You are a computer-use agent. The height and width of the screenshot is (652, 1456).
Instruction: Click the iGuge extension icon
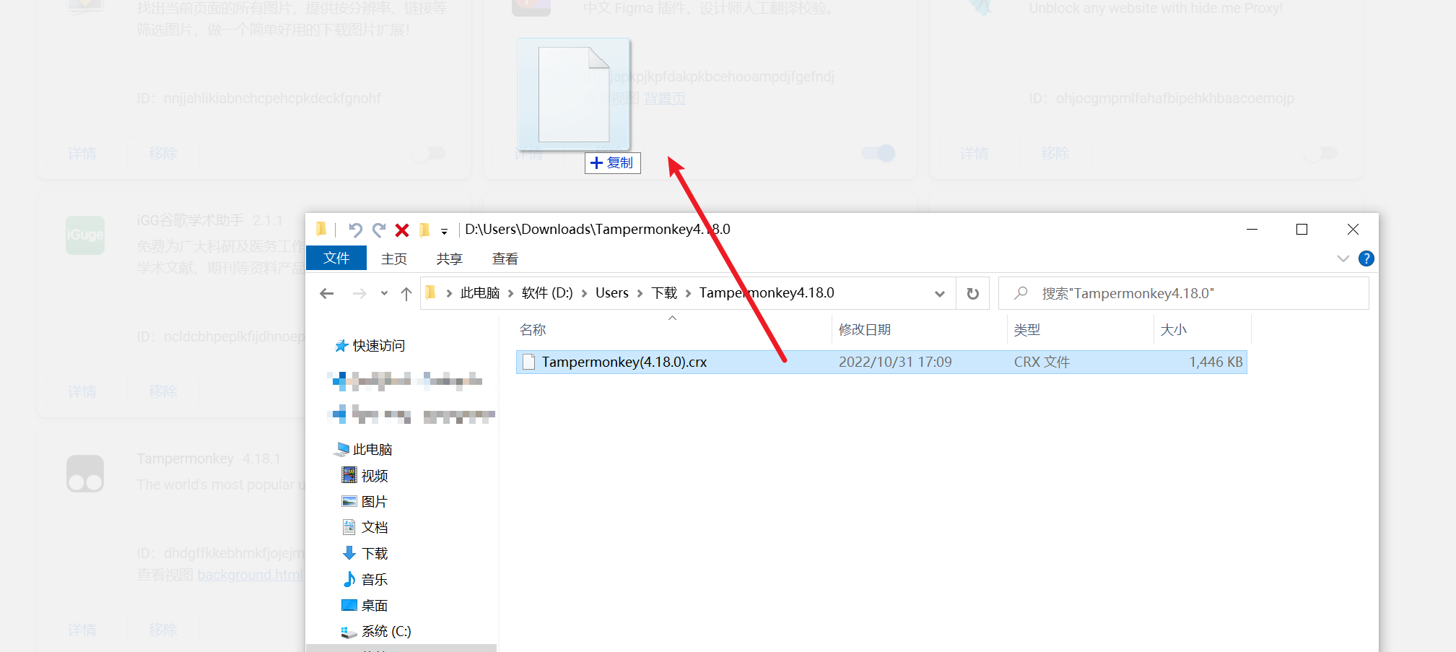point(85,235)
